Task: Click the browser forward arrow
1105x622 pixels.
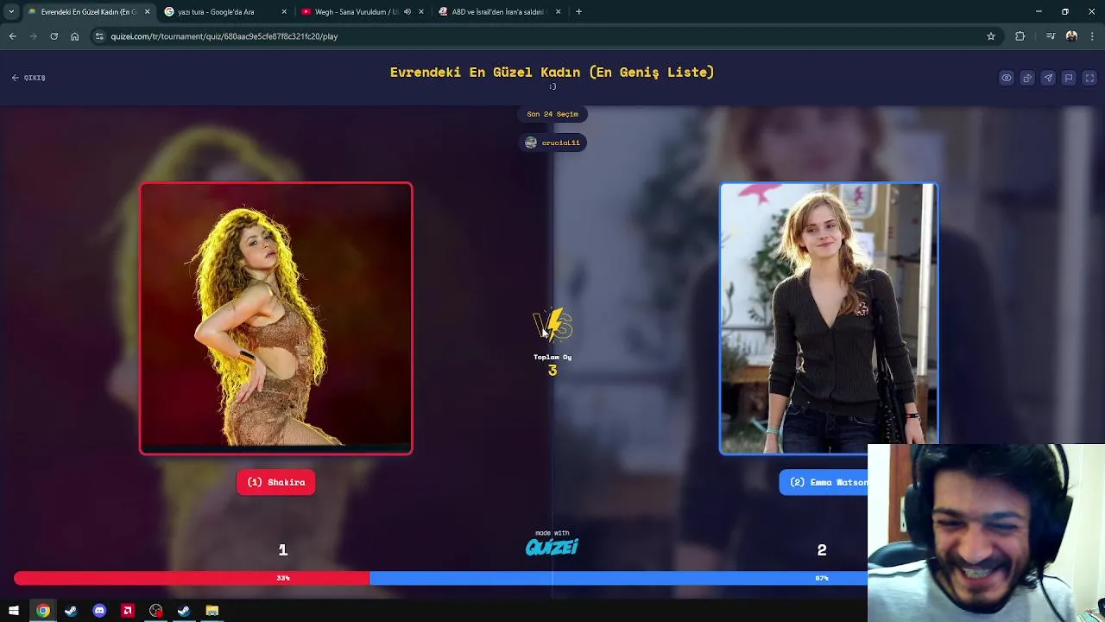Action: [x=33, y=36]
